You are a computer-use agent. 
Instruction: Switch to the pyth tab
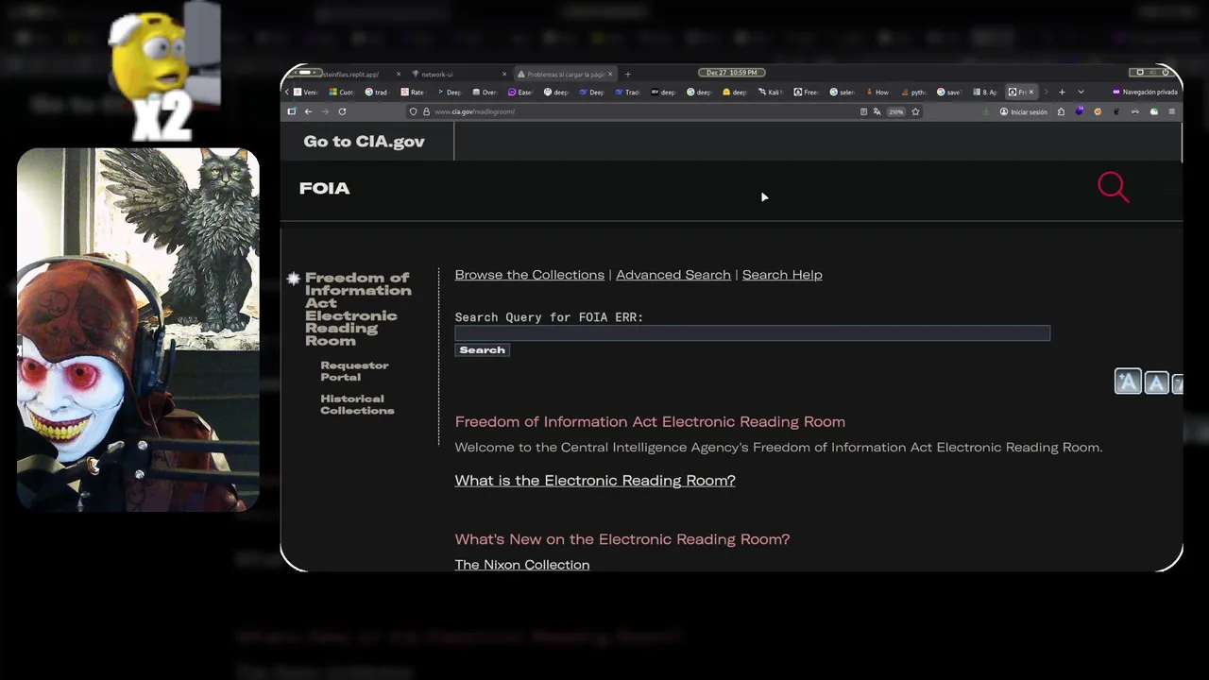pos(913,92)
